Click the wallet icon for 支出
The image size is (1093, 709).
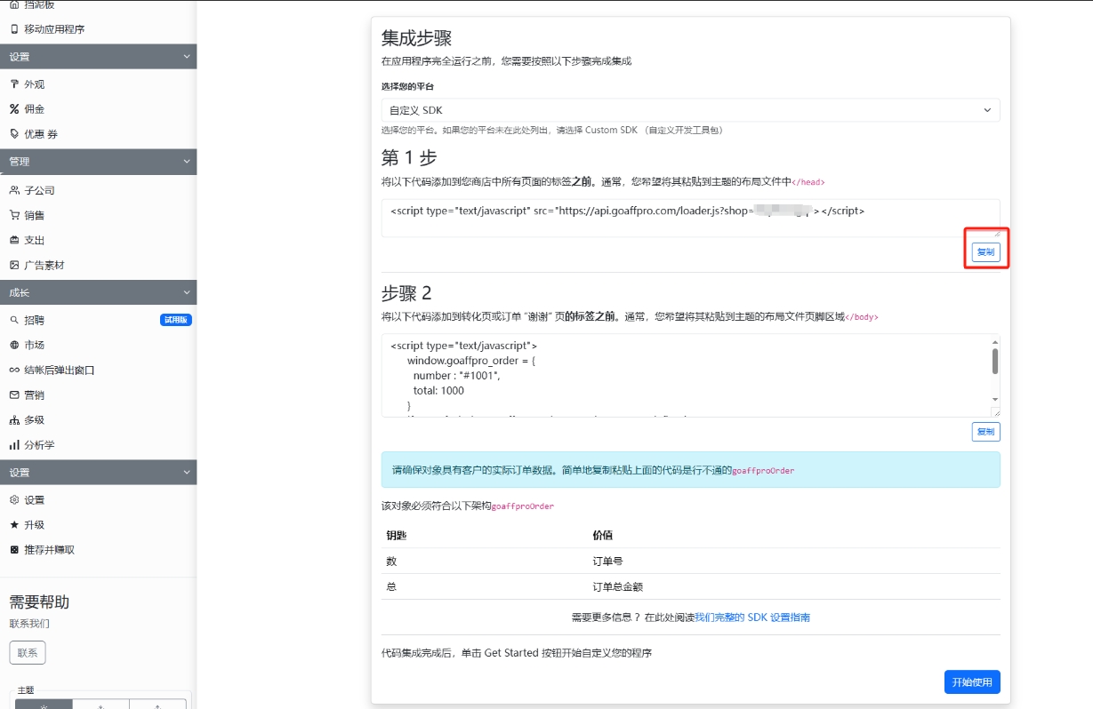point(14,241)
